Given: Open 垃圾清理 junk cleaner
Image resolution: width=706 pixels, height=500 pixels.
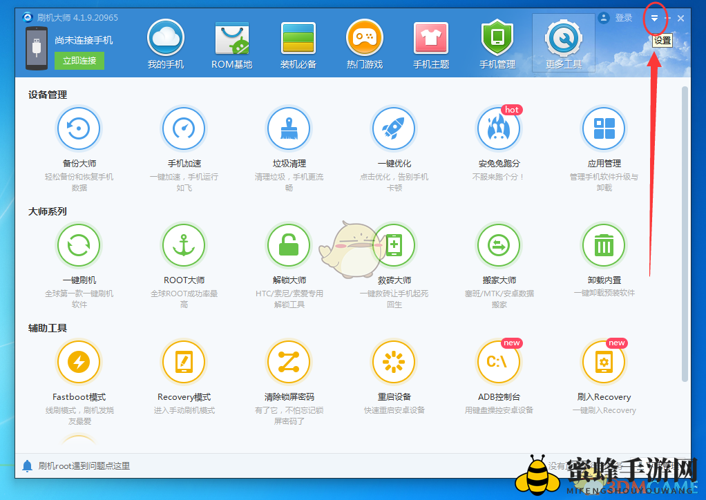Looking at the screenshot, I should [289, 128].
